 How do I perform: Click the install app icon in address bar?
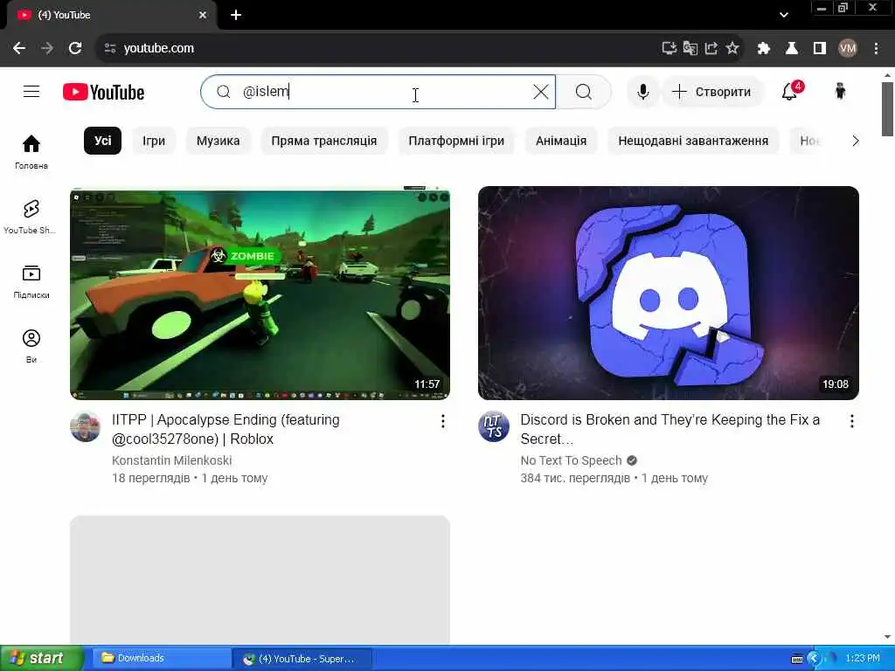[x=669, y=49]
